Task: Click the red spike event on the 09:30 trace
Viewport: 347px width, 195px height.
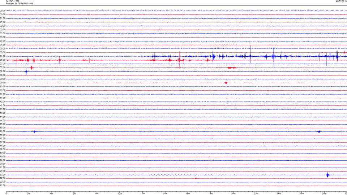Action: pyautogui.click(x=226, y=83)
